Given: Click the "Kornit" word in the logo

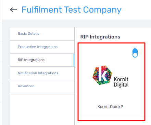Looking at the screenshot, I should (121, 79).
